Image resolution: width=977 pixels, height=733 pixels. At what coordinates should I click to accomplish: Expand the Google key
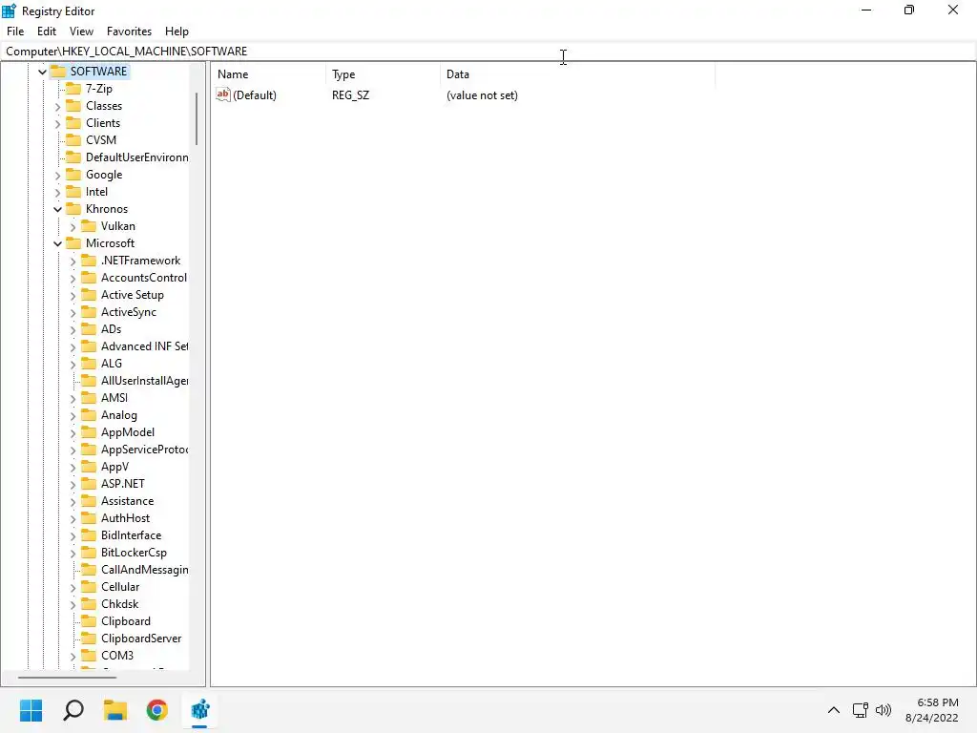[58, 176]
